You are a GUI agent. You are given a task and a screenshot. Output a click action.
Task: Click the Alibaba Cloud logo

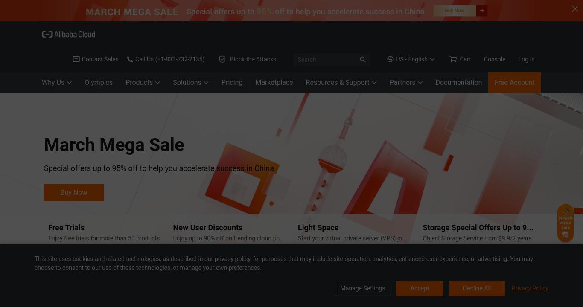coord(68,34)
